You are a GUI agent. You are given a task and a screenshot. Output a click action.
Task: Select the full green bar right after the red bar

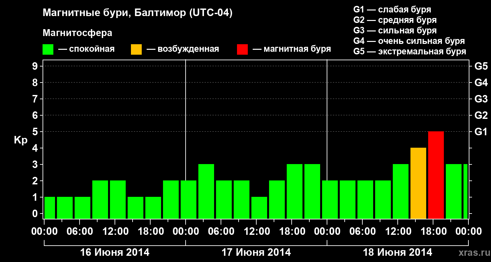coord(454,192)
